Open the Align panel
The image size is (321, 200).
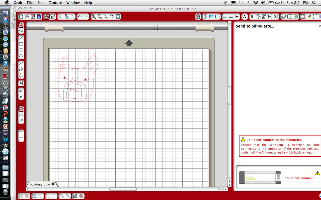(x=270, y=17)
